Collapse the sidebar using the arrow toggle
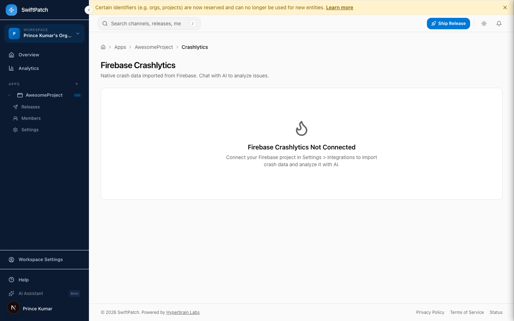This screenshot has height=321, width=514. click(89, 10)
